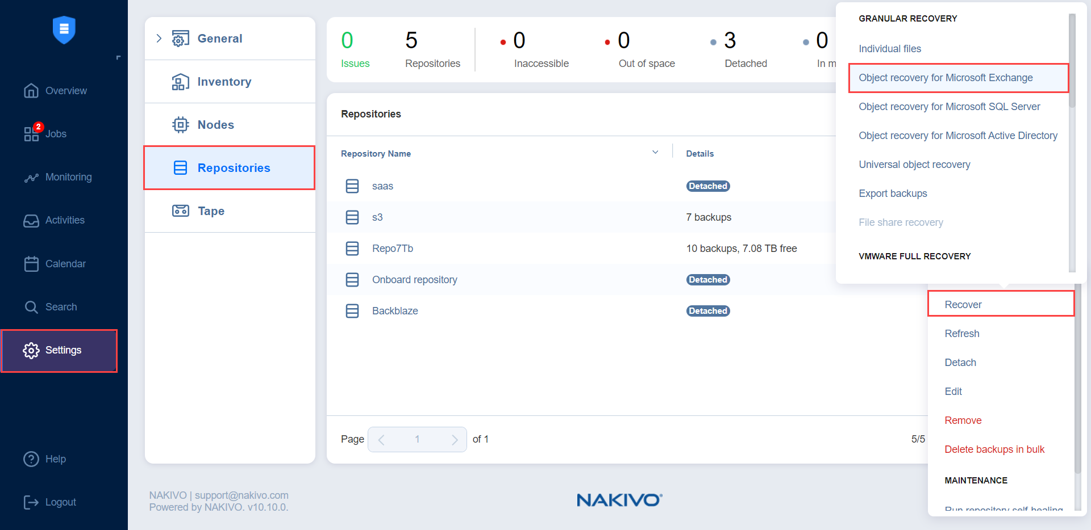Choose Object recovery for Microsoft Active Directory

[958, 136]
